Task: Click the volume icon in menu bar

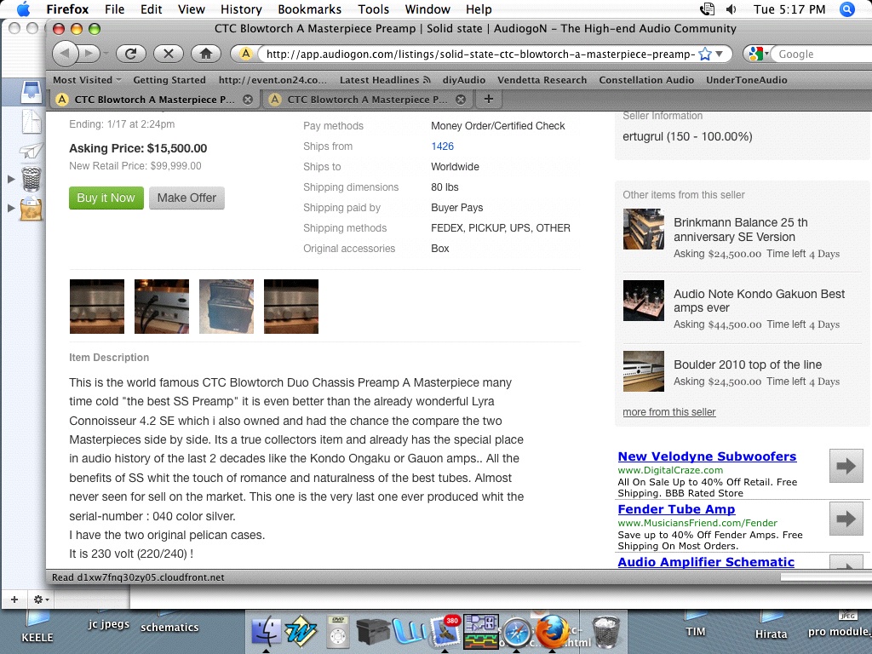Action: tap(731, 9)
